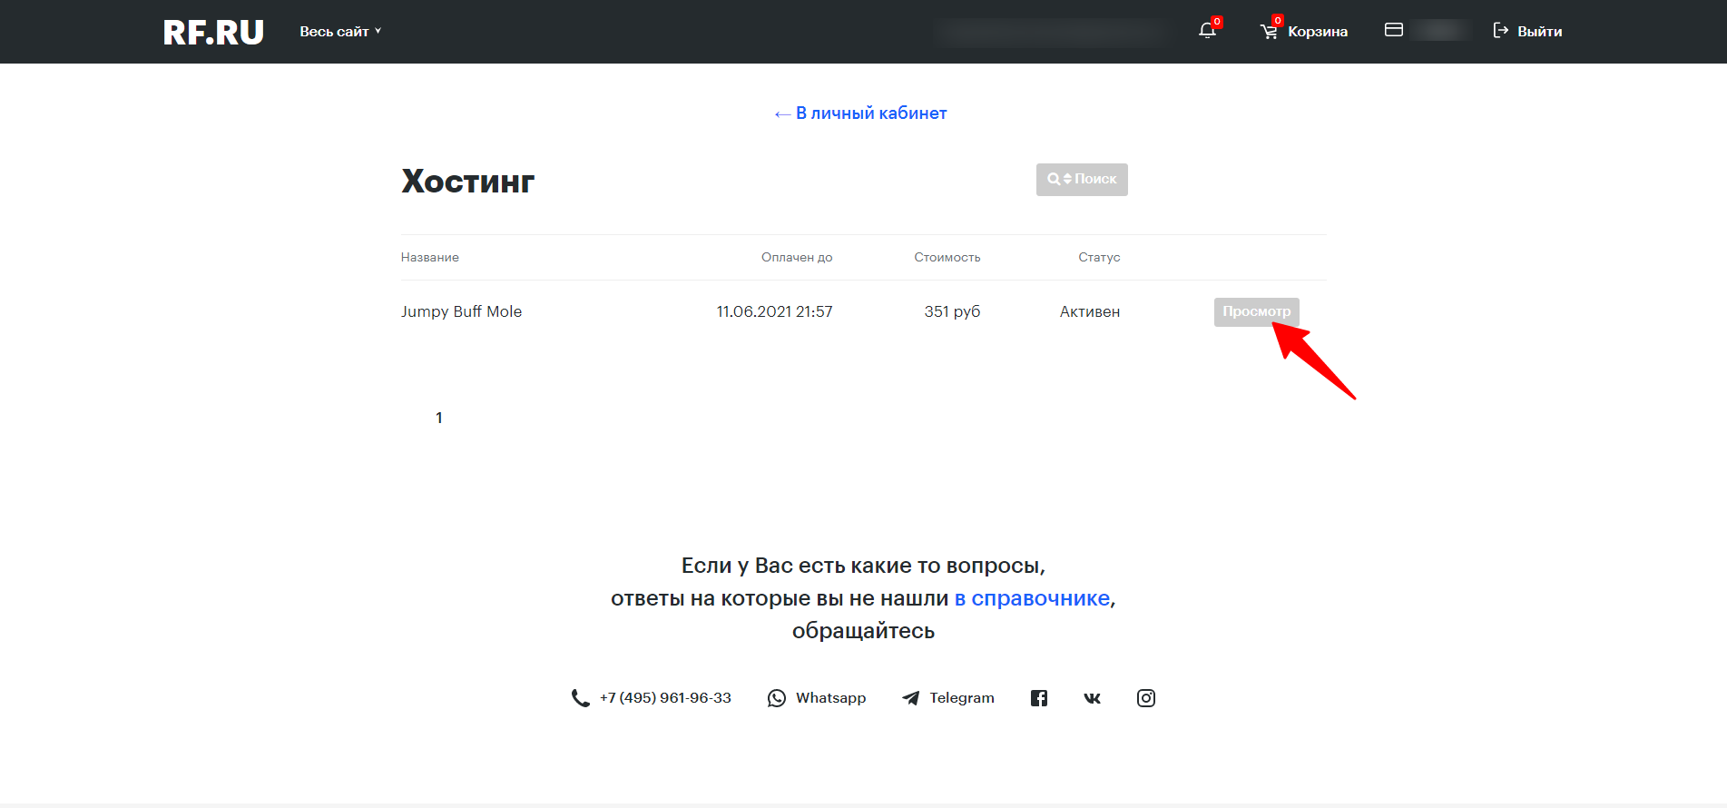Click the Название column header
The height and width of the screenshot is (808, 1727).
[430, 258]
